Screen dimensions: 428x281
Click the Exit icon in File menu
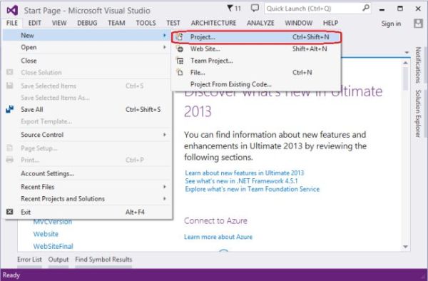point(9,212)
